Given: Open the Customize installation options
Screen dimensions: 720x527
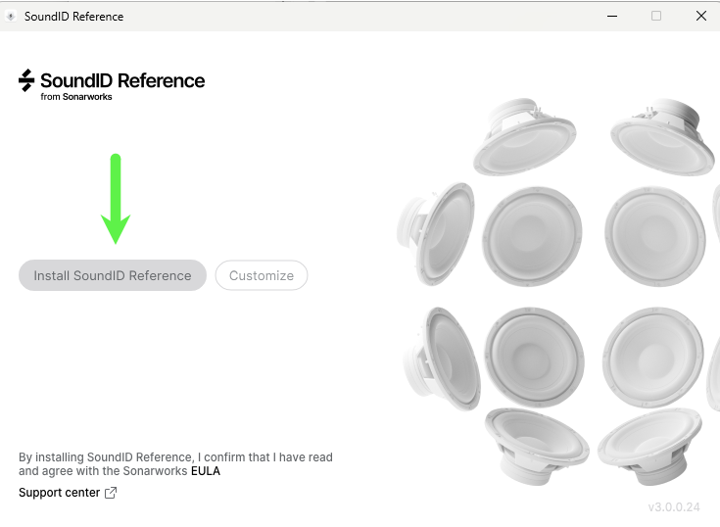Looking at the screenshot, I should click(262, 275).
